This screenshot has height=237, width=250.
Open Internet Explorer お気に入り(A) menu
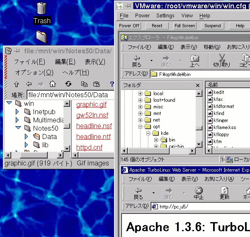[219, 179]
